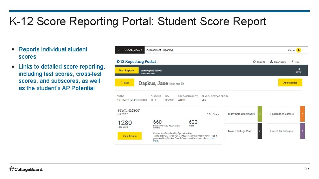Click the Search magnifier icon
Image resolution: width=319 pixels, height=179 pixels.
pyautogui.click(x=299, y=70)
